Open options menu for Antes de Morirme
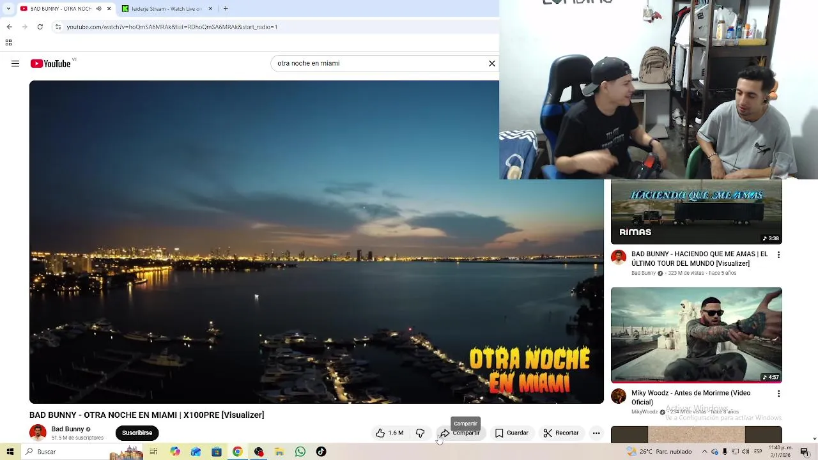The height and width of the screenshot is (460, 818). (x=778, y=394)
